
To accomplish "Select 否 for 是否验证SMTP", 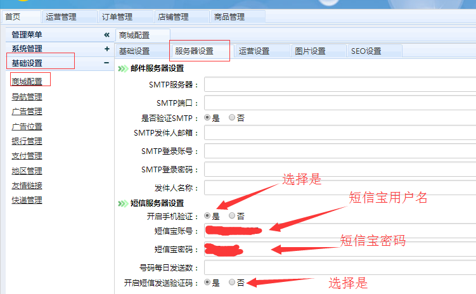I will pyautogui.click(x=232, y=118).
